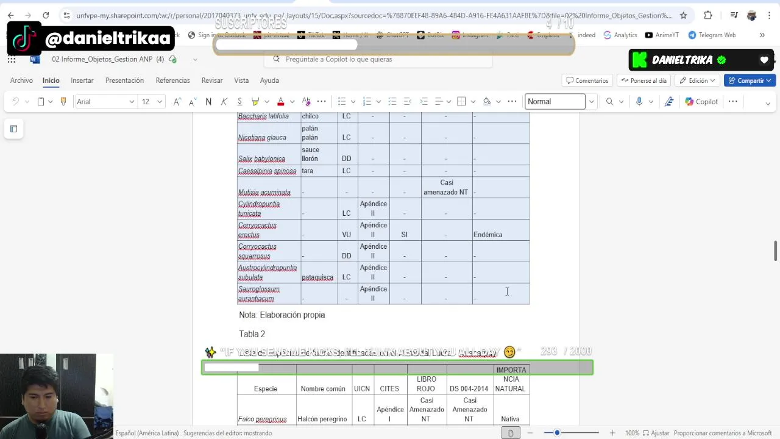Toggle italic K formatting
The height and width of the screenshot is (439, 780).
(224, 102)
